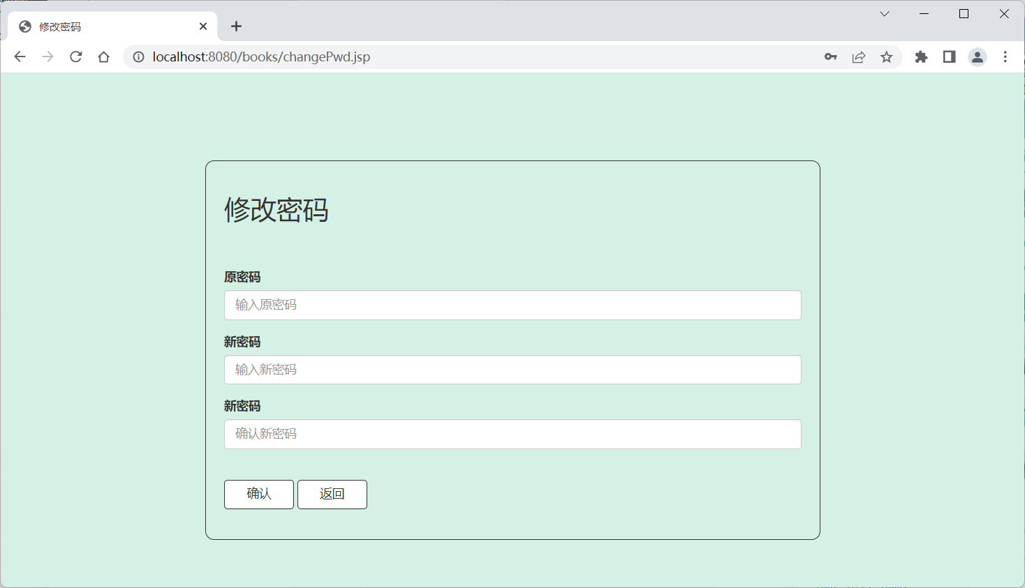Image resolution: width=1025 pixels, height=588 pixels.
Task: Click the 确认新密码 input field
Action: 512,434
